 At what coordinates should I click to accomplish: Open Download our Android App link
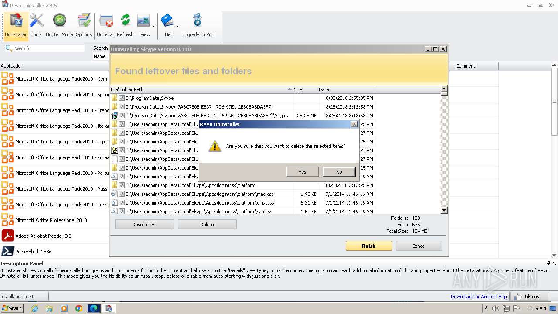click(479, 297)
